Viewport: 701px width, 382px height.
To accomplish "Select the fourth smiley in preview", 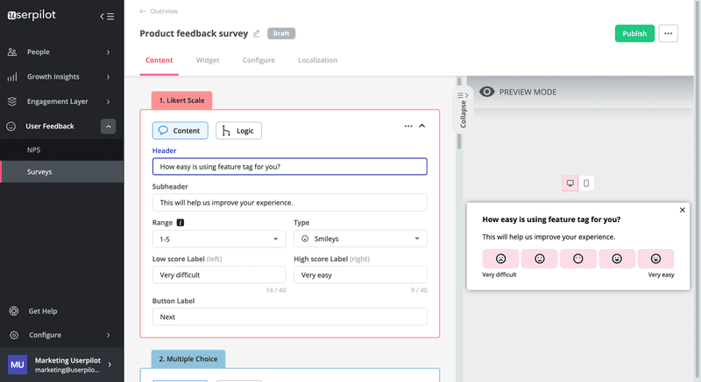I will [617, 259].
